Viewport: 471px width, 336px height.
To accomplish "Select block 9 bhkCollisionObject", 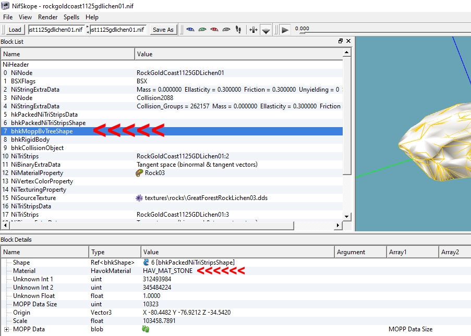I will click(171, 148).
